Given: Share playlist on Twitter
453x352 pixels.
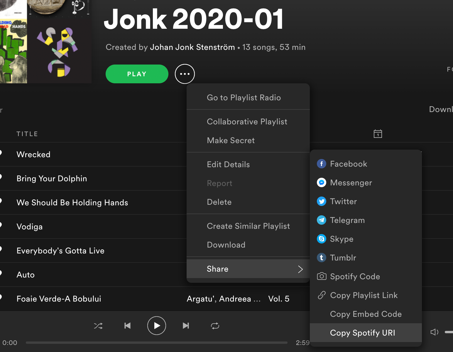Looking at the screenshot, I should tap(366, 201).
